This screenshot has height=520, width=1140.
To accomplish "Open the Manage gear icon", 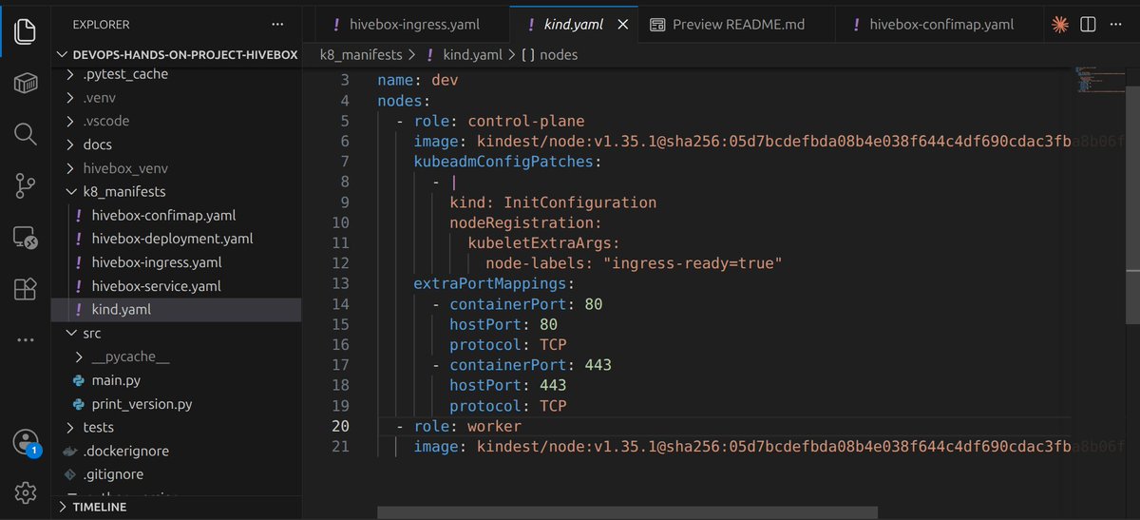I will click(x=26, y=491).
